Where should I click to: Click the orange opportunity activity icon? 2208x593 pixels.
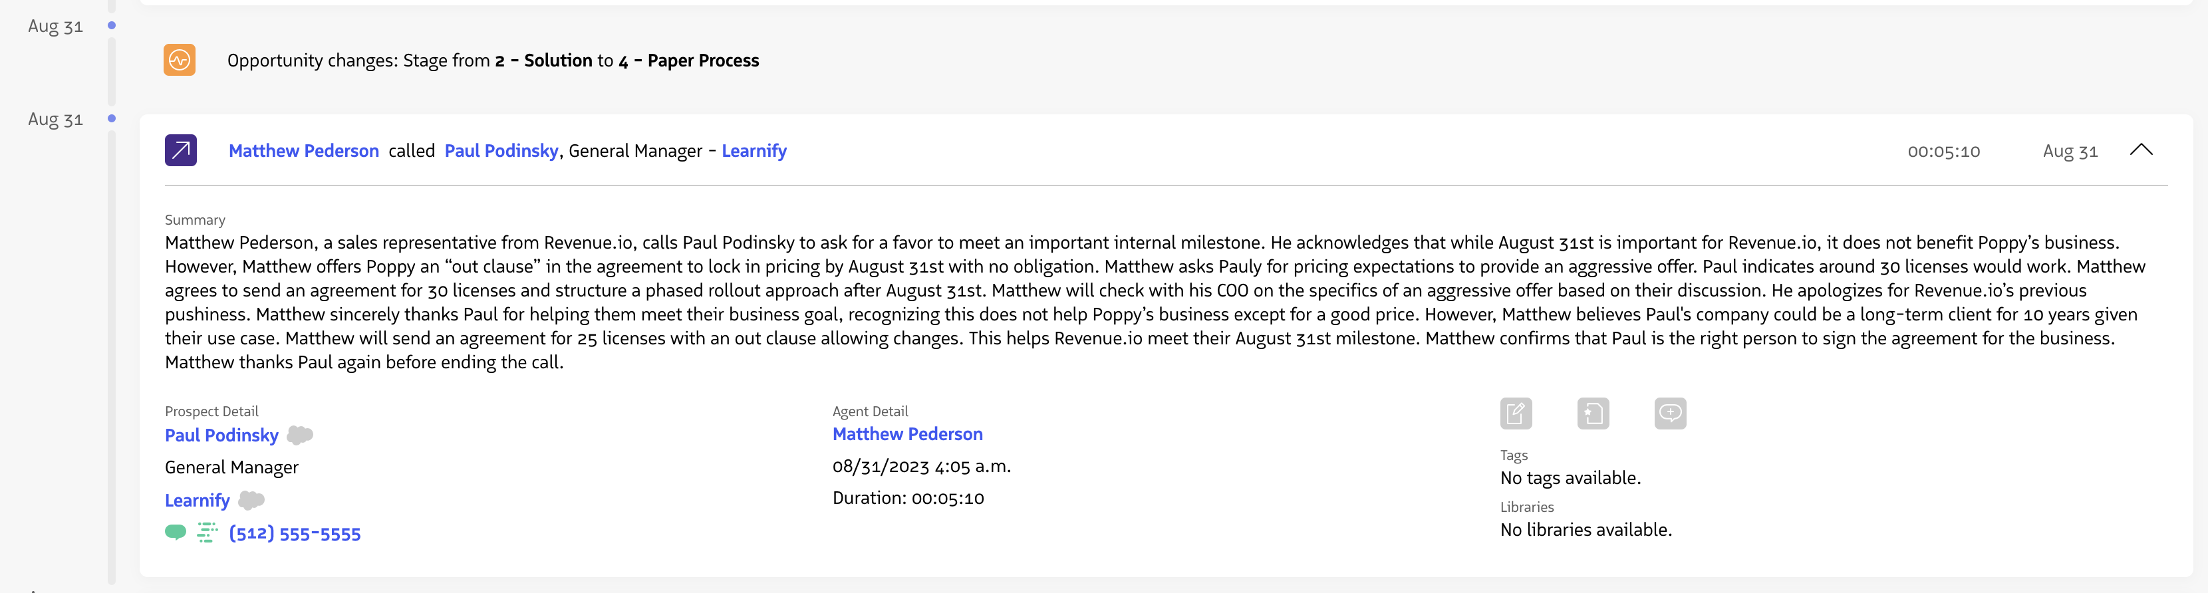pyautogui.click(x=179, y=60)
